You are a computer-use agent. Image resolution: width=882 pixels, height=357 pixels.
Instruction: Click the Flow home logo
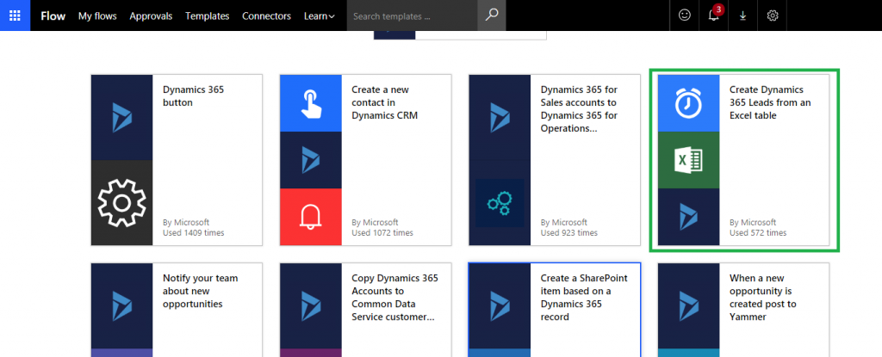[x=53, y=15]
